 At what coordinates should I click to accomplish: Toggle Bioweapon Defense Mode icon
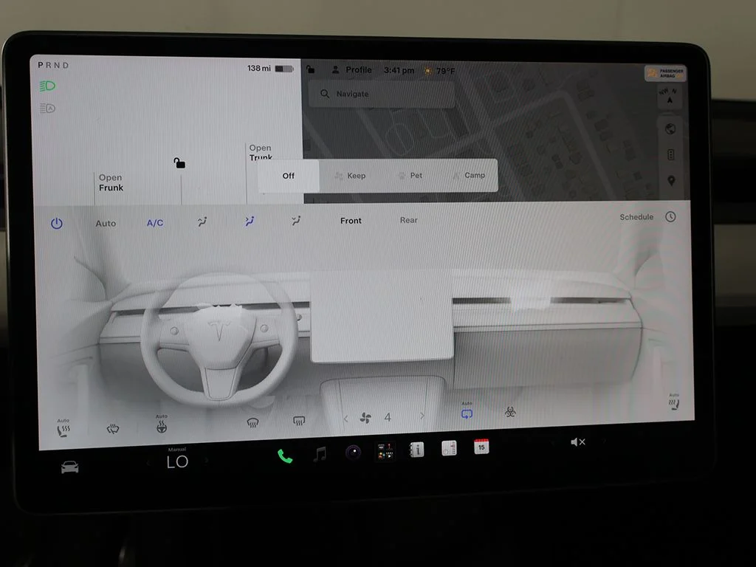(510, 412)
